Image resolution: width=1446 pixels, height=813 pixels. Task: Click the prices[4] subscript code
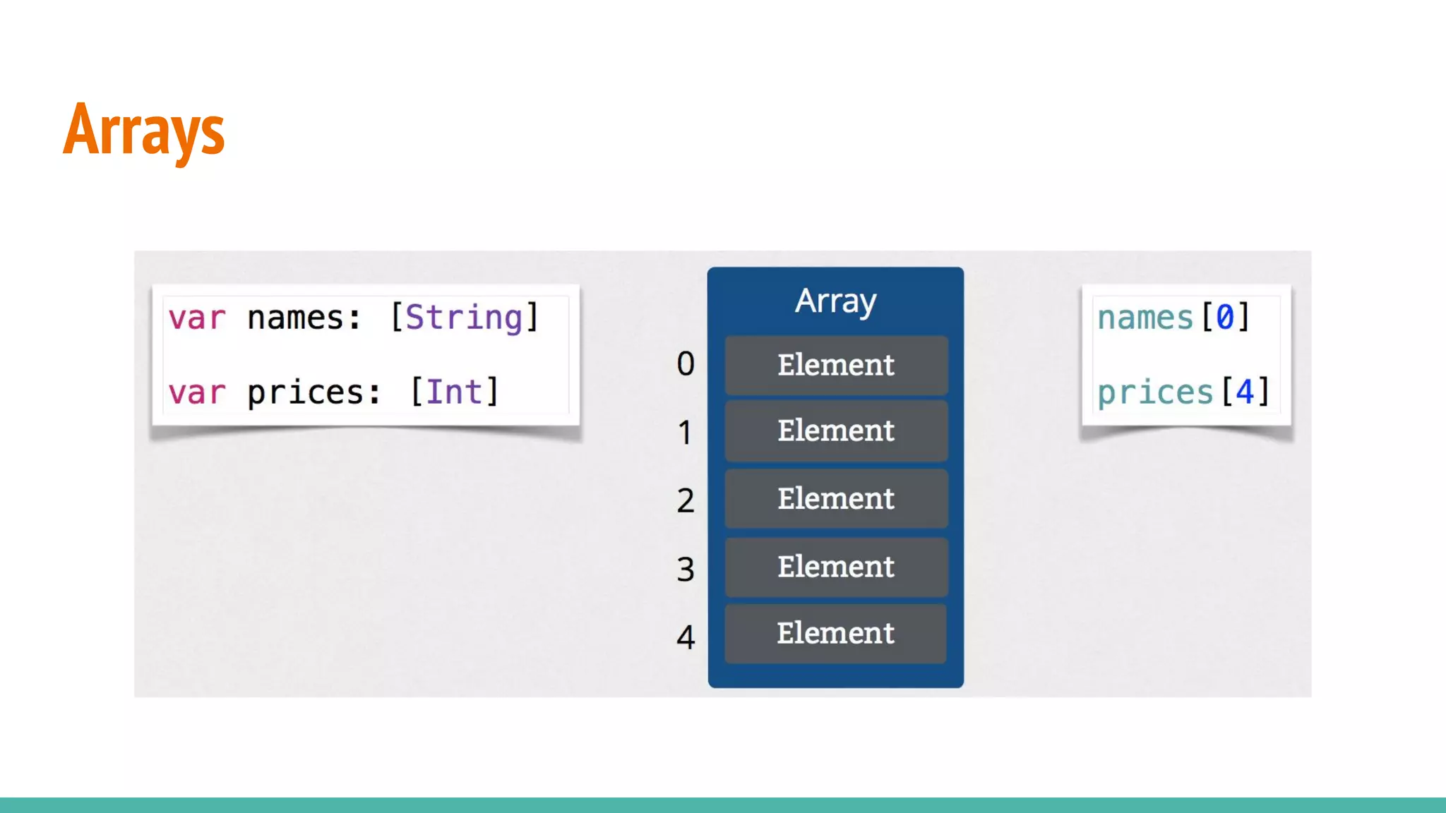coord(1183,392)
